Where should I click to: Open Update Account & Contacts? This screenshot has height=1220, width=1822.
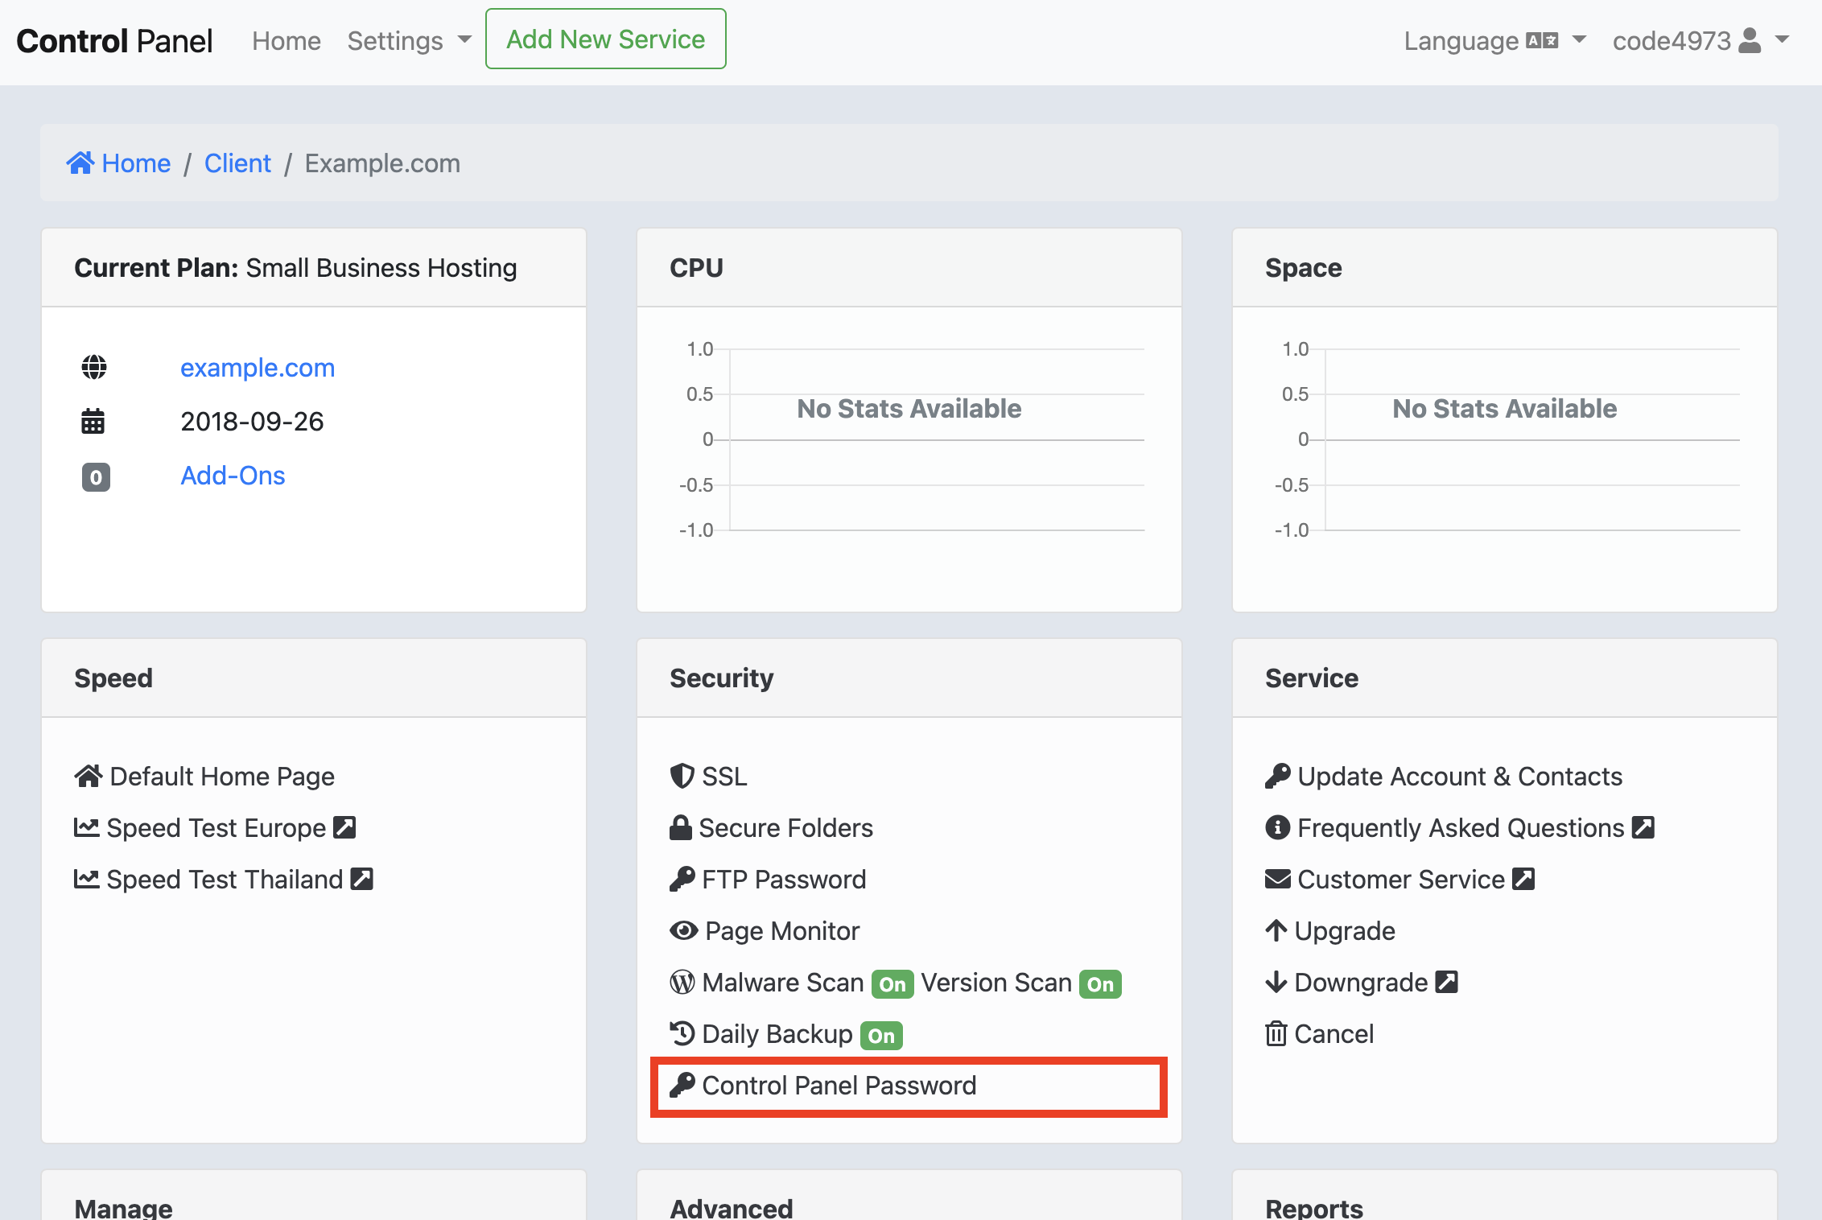(x=1460, y=776)
